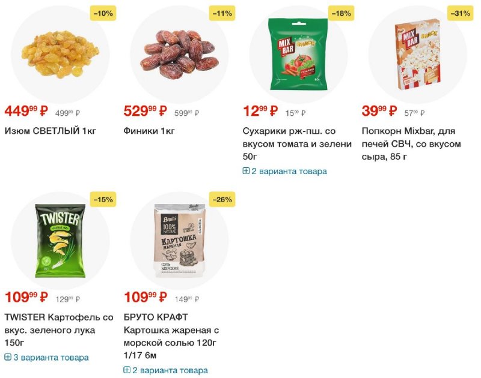
Task: Click the −11% discount badge on dates
Action: point(222,13)
